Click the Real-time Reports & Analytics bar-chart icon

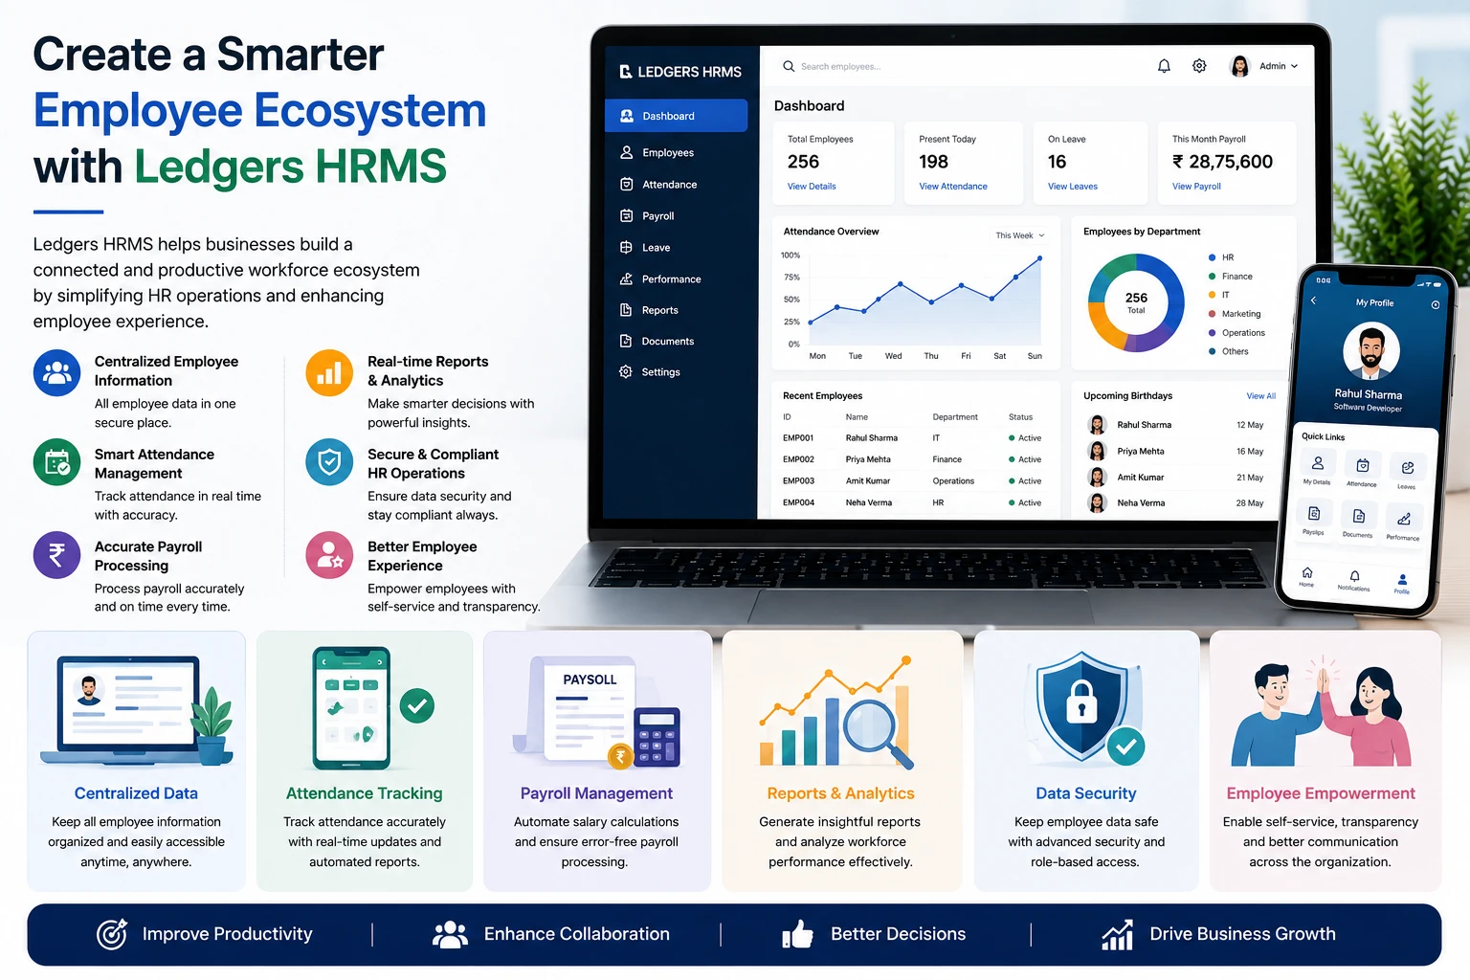[329, 373]
